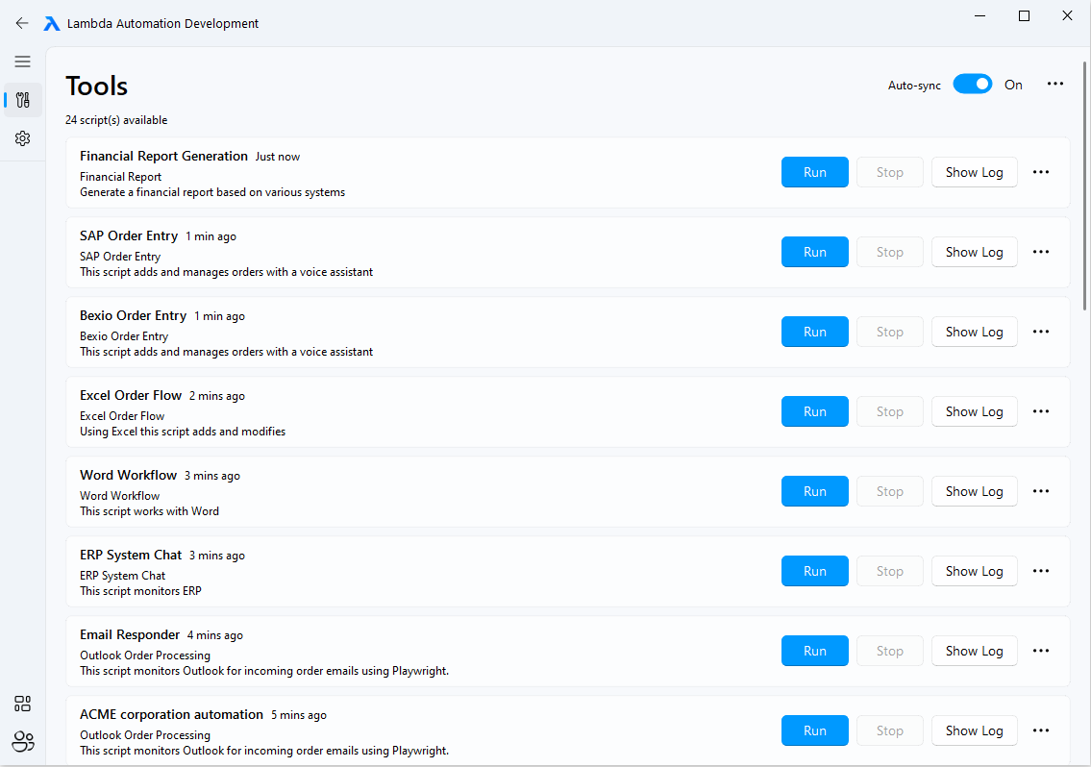
Task: Show Log for SAP Order Entry
Action: (x=974, y=251)
